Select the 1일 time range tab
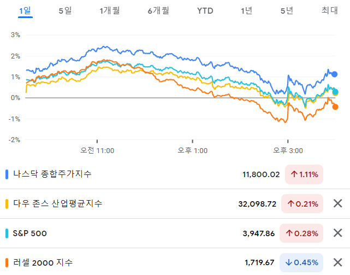 25,11
